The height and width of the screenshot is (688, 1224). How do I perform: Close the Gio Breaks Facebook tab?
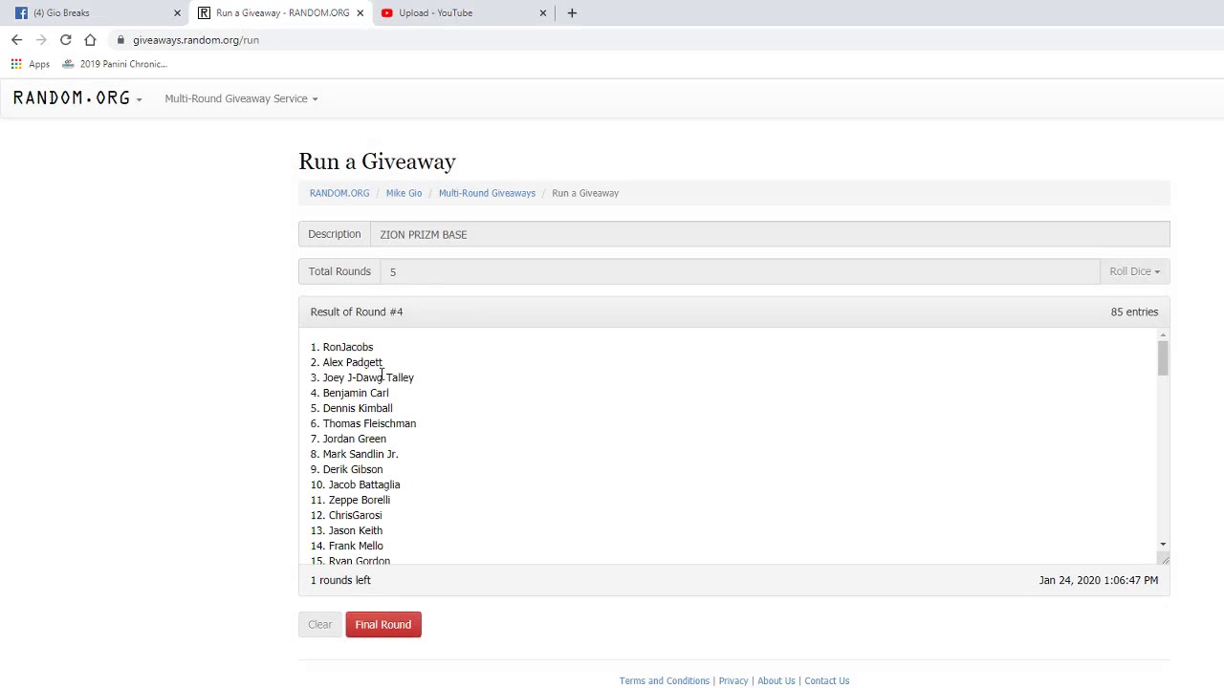click(x=177, y=12)
